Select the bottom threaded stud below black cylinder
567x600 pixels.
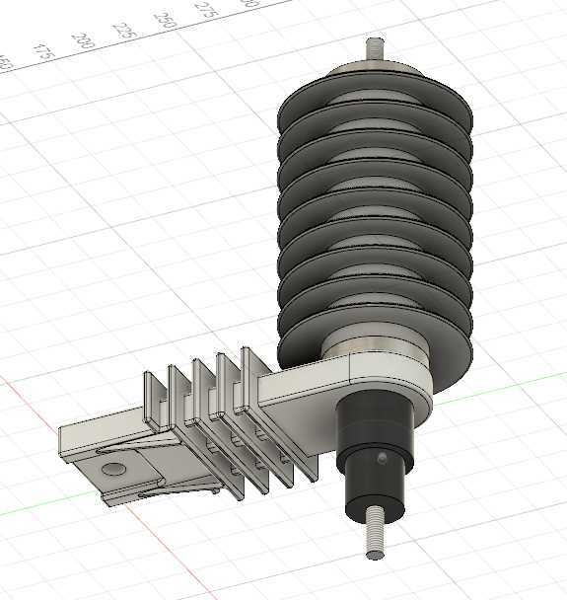(377, 533)
